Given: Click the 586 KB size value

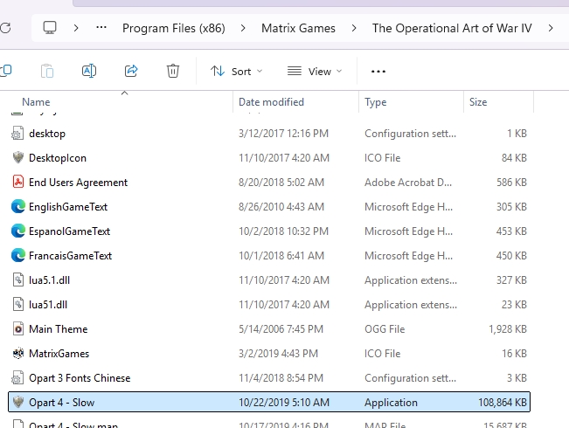Looking at the screenshot, I should pyautogui.click(x=511, y=182).
